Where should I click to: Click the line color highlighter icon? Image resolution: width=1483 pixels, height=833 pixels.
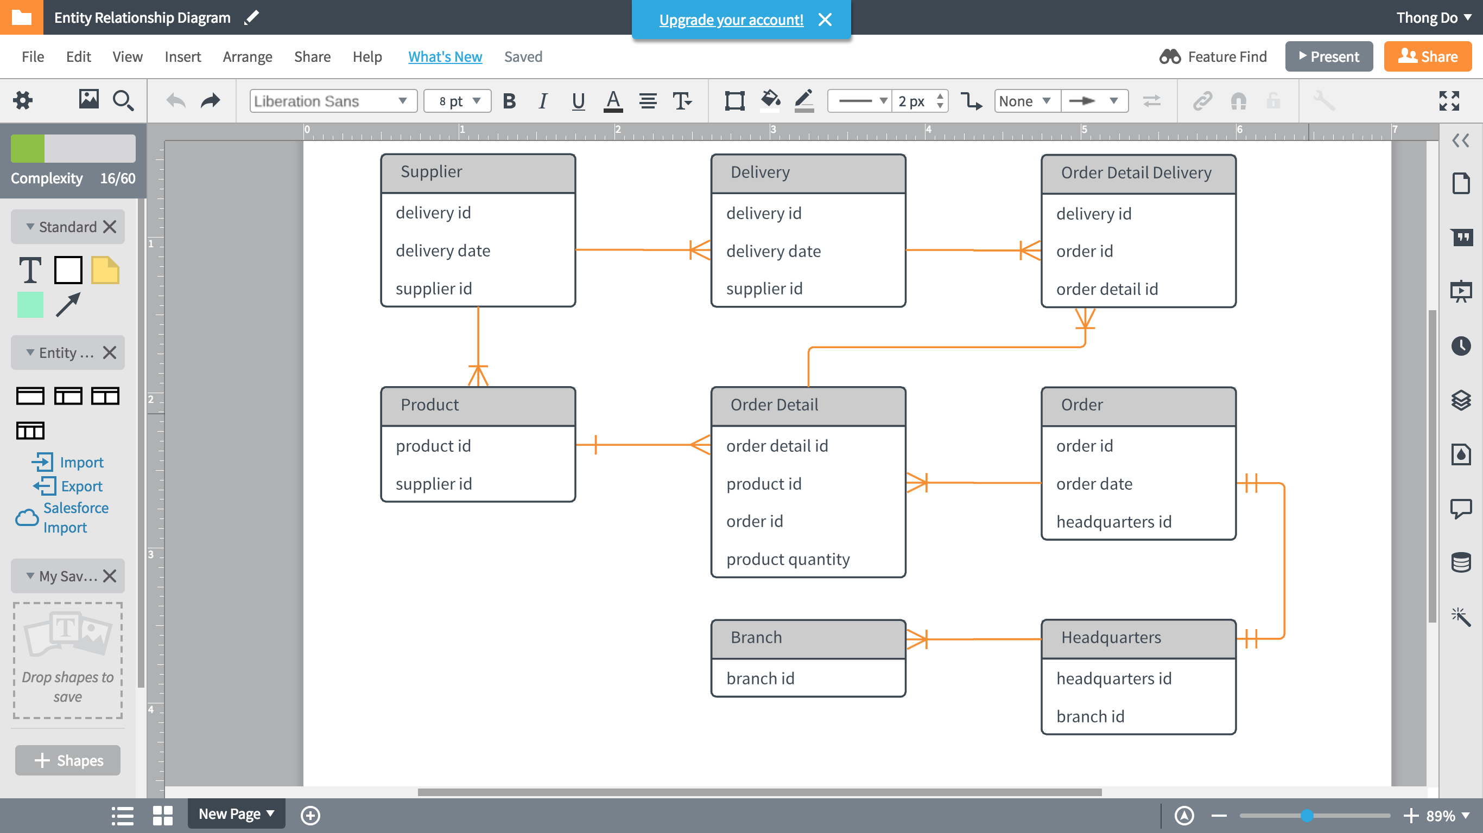pyautogui.click(x=803, y=101)
